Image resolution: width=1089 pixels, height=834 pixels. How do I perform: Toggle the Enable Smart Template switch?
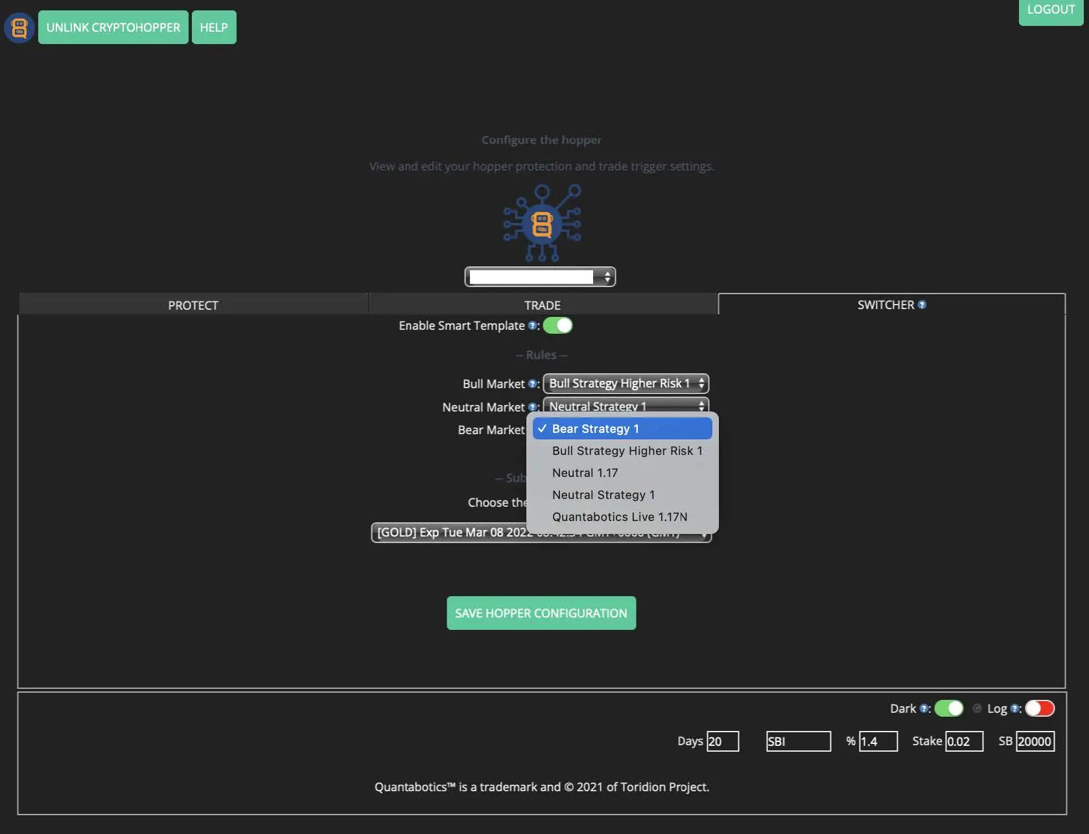tap(557, 325)
